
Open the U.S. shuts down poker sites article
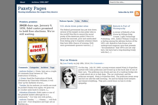pyautogui.click(x=74, y=26)
